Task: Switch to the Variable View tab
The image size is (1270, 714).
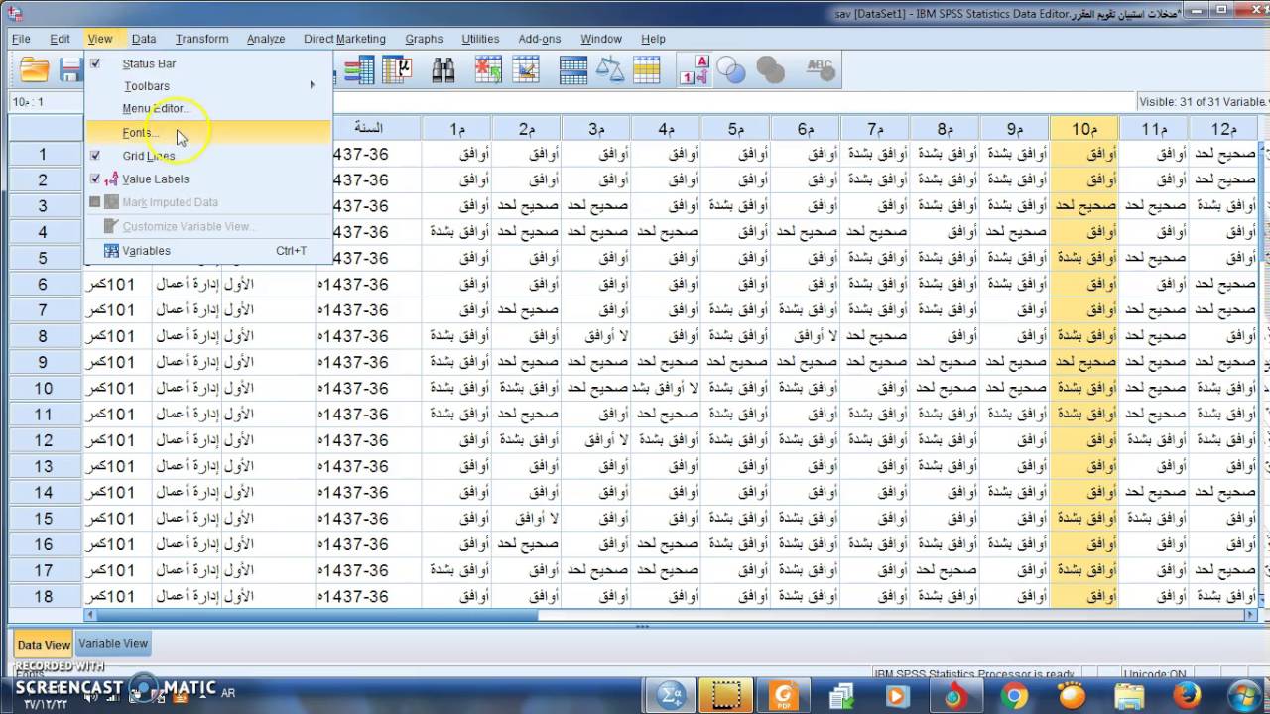Action: point(113,644)
